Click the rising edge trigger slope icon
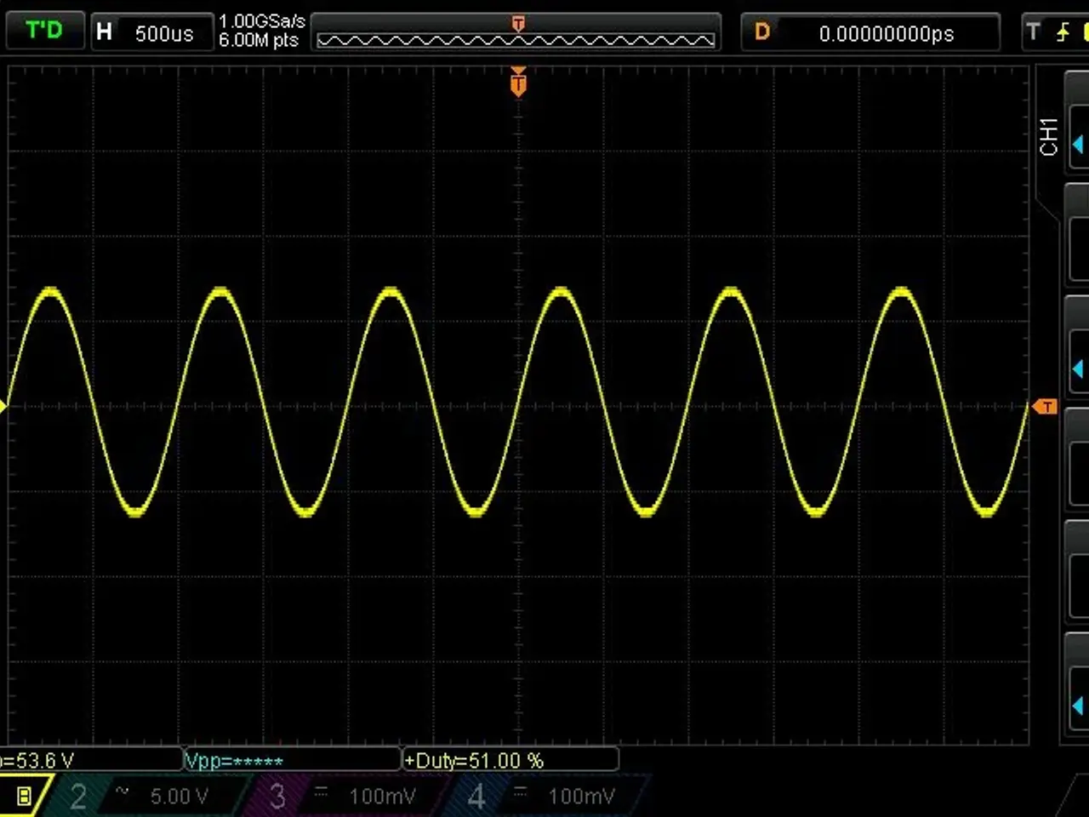The image size is (1089, 817). [x=1063, y=32]
